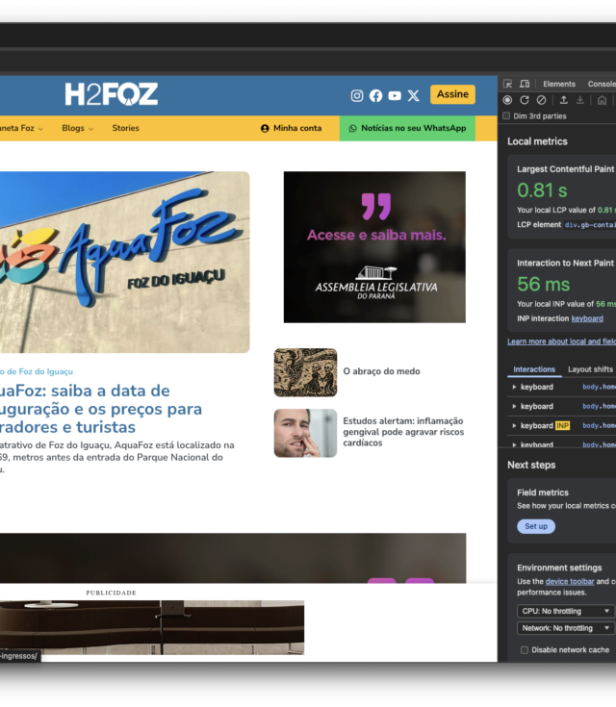Click record and reload icon

pyautogui.click(x=525, y=100)
